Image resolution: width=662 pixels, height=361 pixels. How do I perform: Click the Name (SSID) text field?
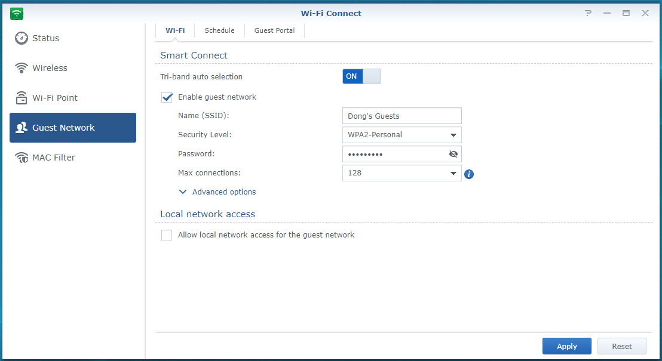(402, 116)
